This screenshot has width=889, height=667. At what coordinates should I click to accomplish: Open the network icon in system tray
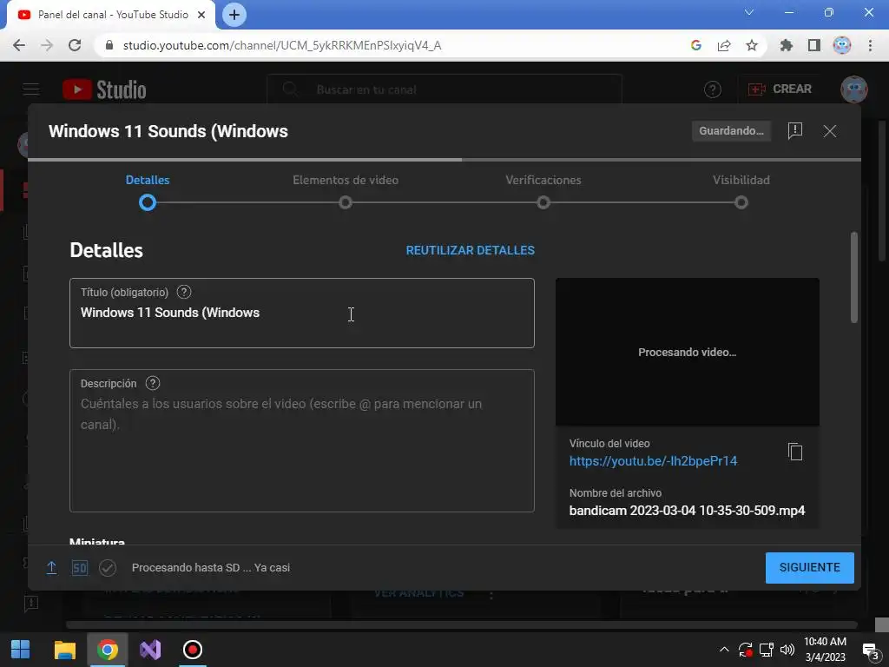[766, 650]
